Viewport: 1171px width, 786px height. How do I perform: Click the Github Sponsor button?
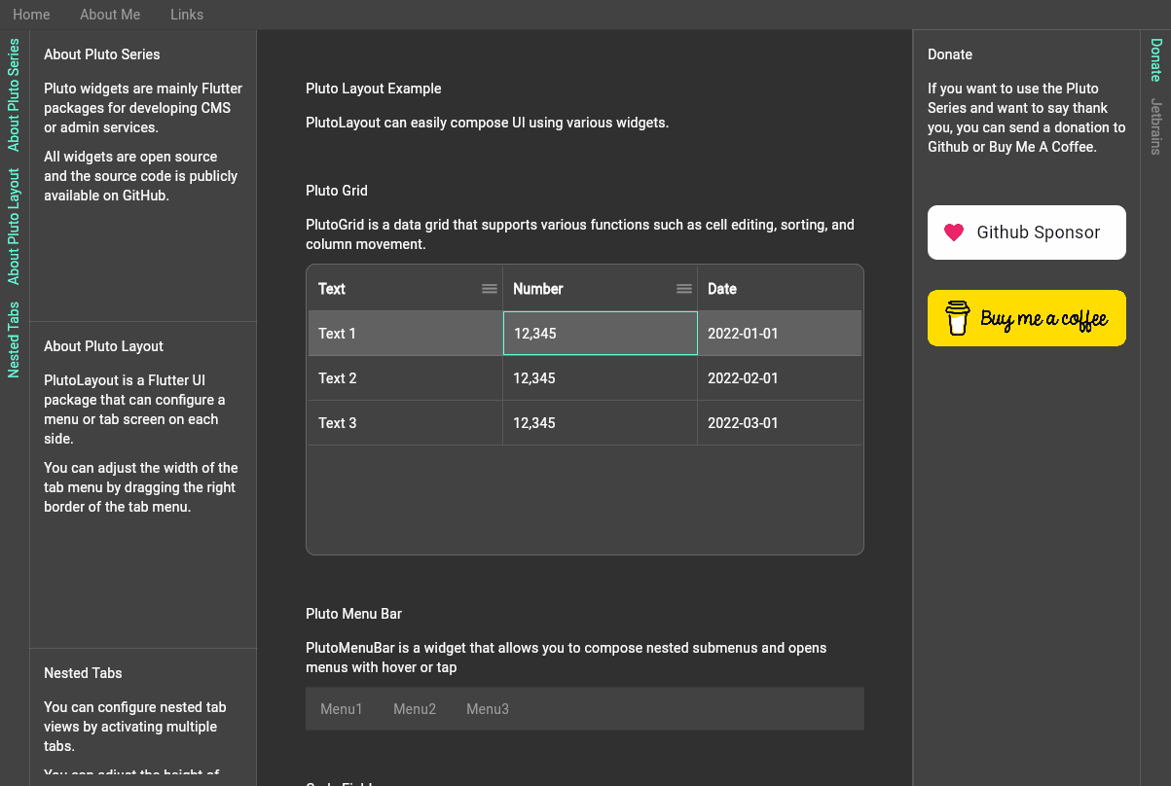point(1026,232)
